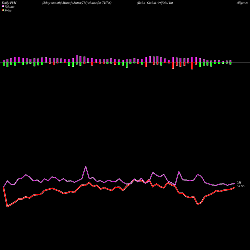Click the MunafaSutra charts for THNQ heading
The width and height of the screenshot is (250, 250).
(77, 3)
